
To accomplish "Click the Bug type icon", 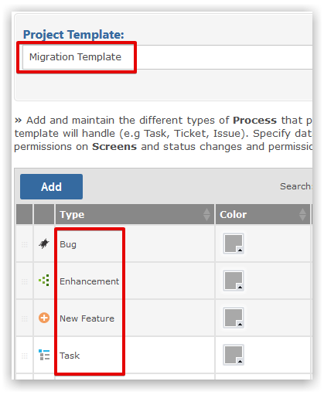I will pos(44,243).
